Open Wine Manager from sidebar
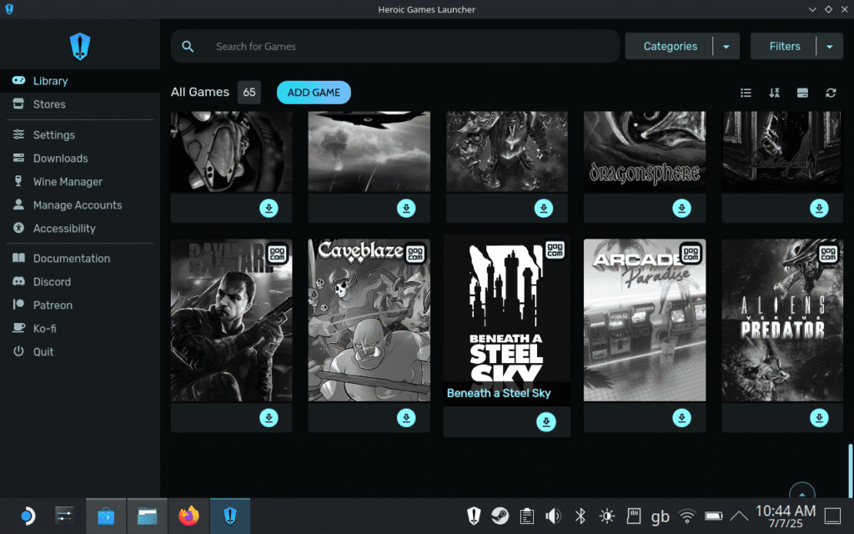The height and width of the screenshot is (534, 854). pyautogui.click(x=68, y=182)
